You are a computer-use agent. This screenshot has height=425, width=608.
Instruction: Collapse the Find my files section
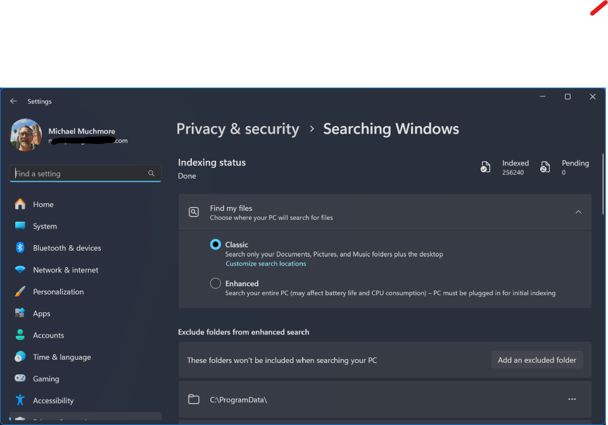(x=578, y=212)
